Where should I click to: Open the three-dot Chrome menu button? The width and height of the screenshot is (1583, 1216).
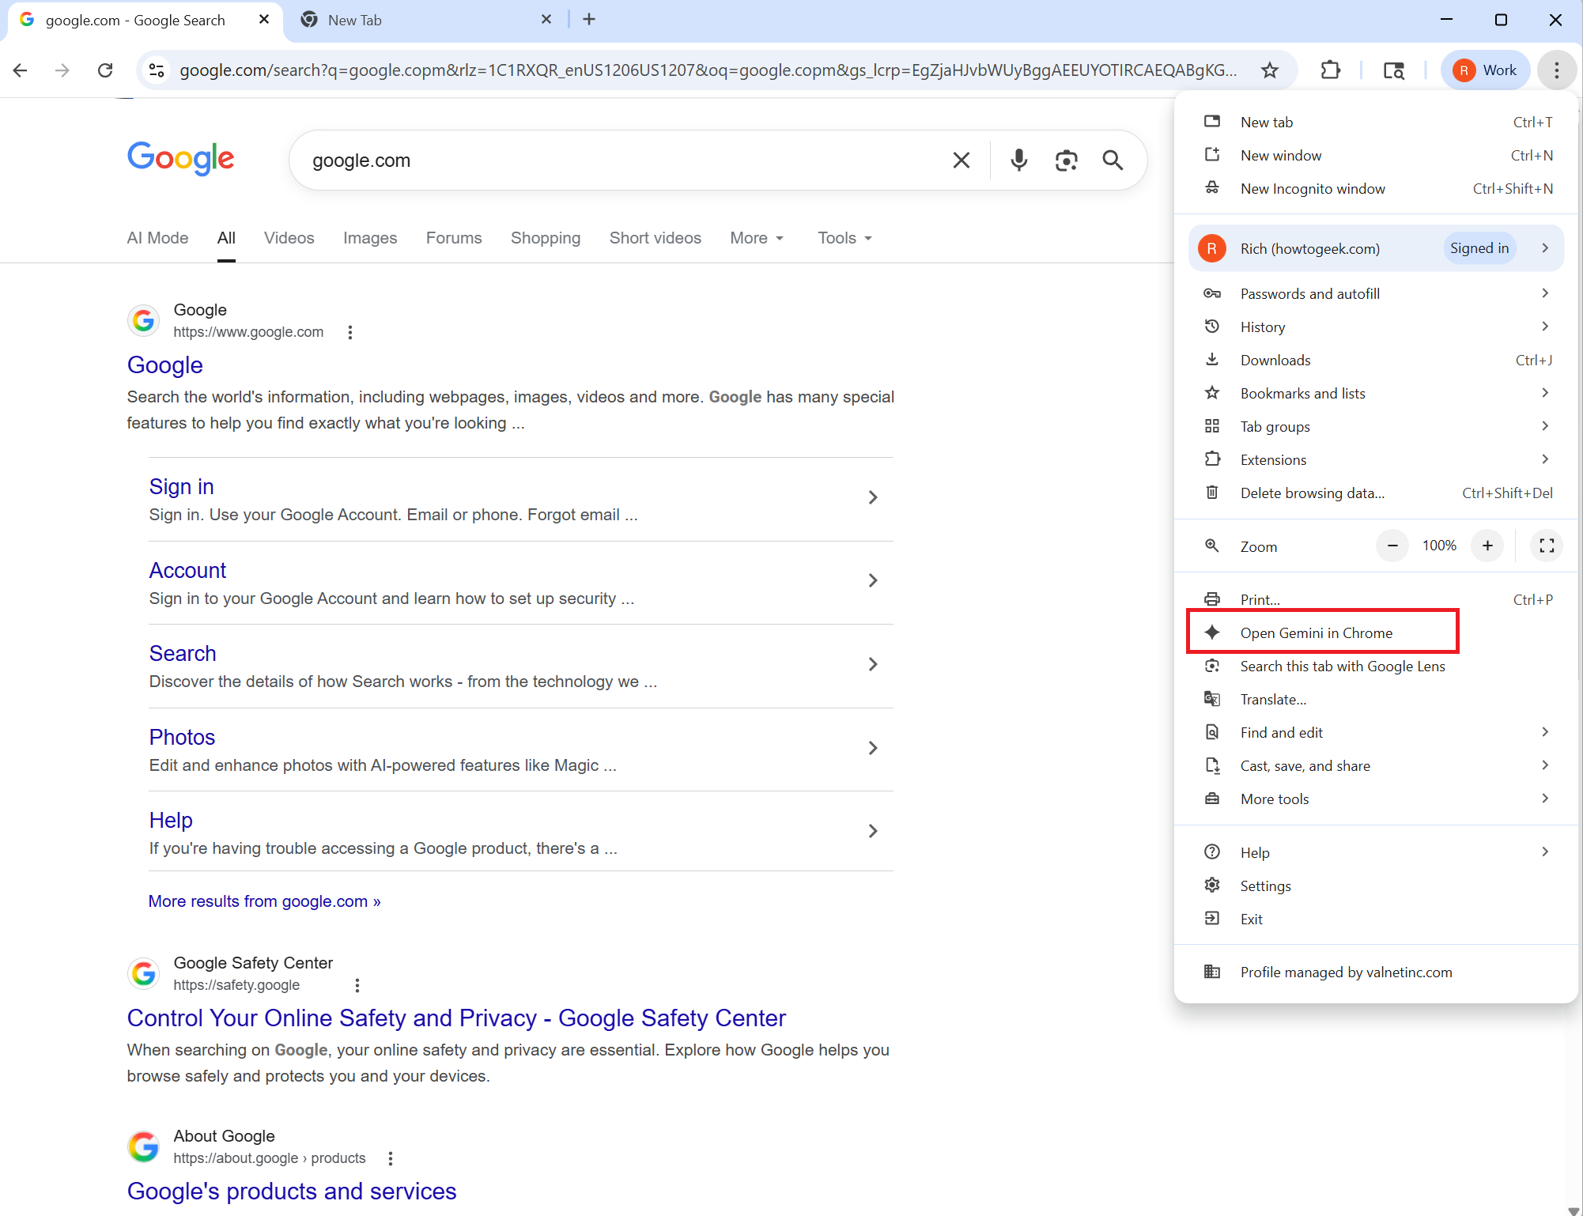click(x=1556, y=70)
